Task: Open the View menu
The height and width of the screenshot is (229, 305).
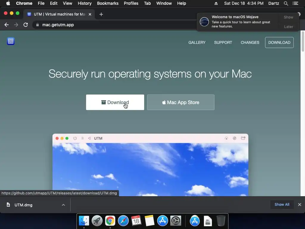Action: tap(68, 3)
